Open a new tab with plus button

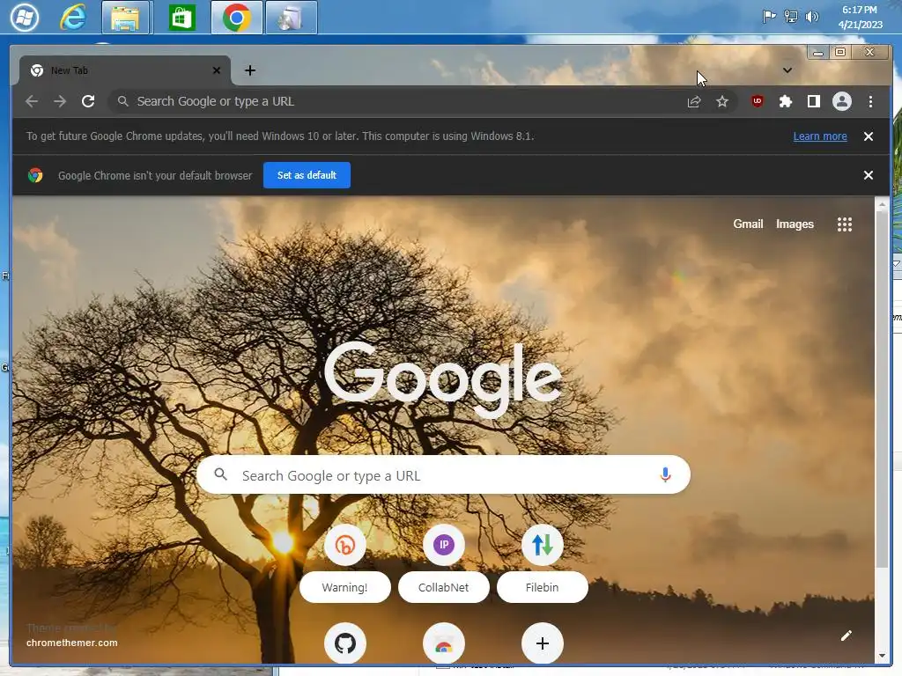click(249, 70)
